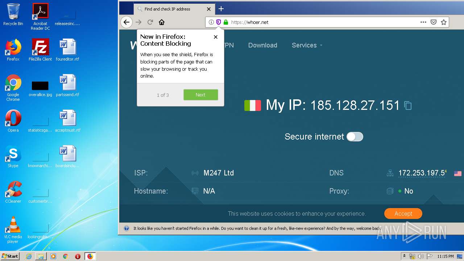Expand the Services dropdown menu
This screenshot has height=261, width=464.
coord(307,45)
